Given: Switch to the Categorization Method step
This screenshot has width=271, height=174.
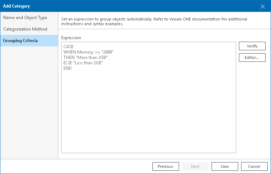Looking at the screenshot, I should (x=29, y=29).
